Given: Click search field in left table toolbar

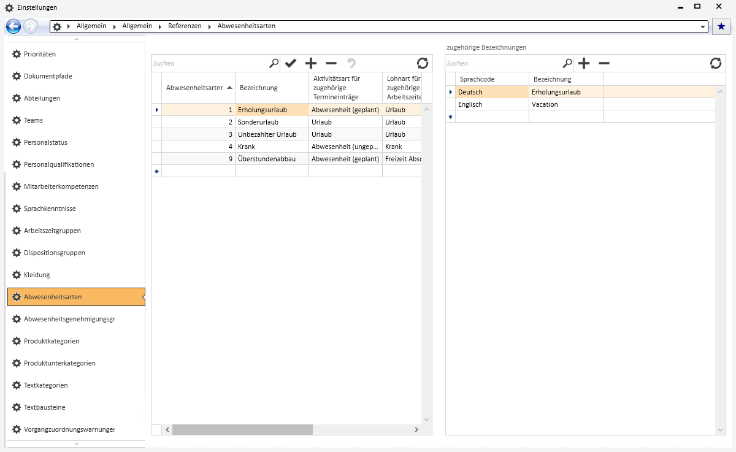Looking at the screenshot, I should click(210, 63).
